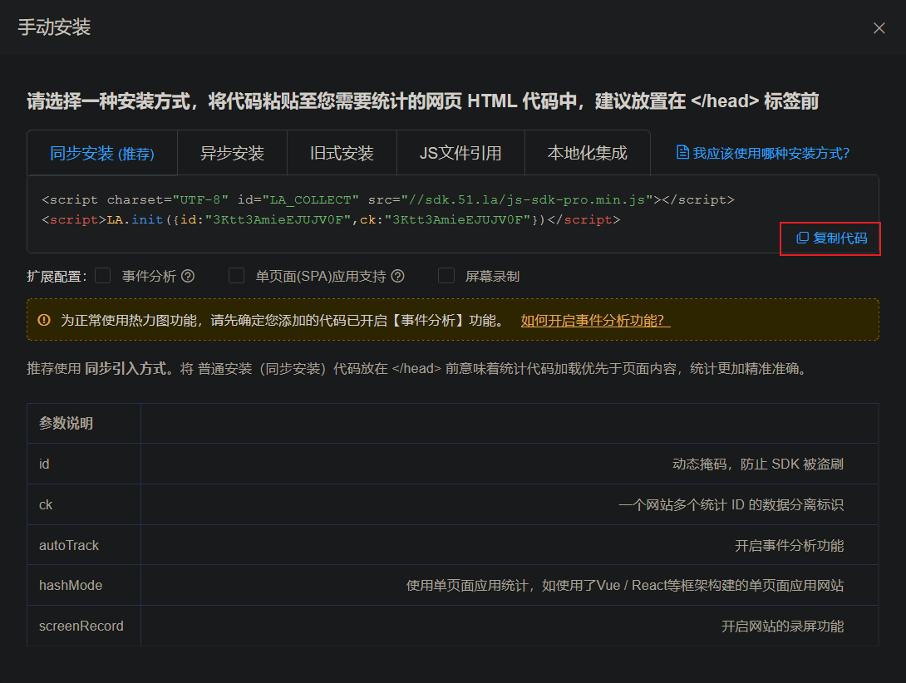Open the 本地化集成 tab
This screenshot has width=906, height=683.
pos(587,153)
